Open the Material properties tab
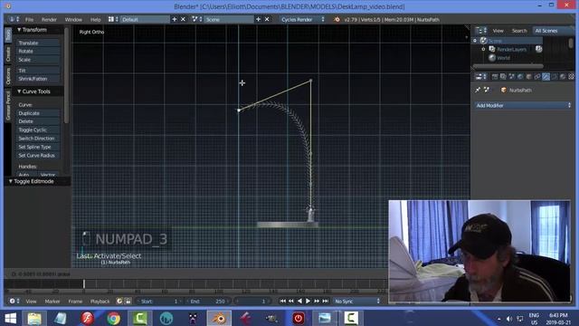This screenshot has width=579, height=326. point(563,76)
